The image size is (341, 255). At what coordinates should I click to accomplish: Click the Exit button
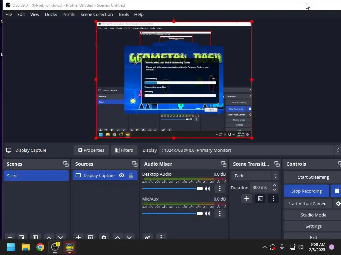pos(313,236)
